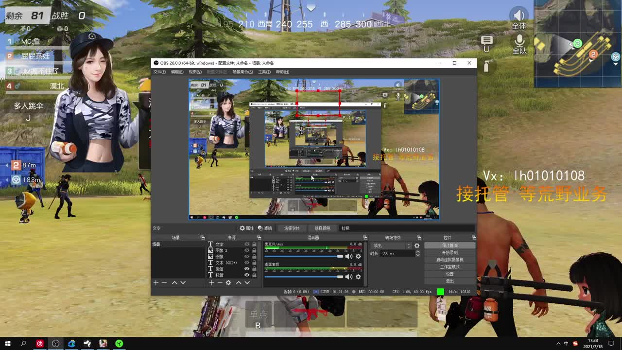Screen dimensions: 622x350
Task: Open the 场景集合 menu in OBS
Action: coord(242,72)
